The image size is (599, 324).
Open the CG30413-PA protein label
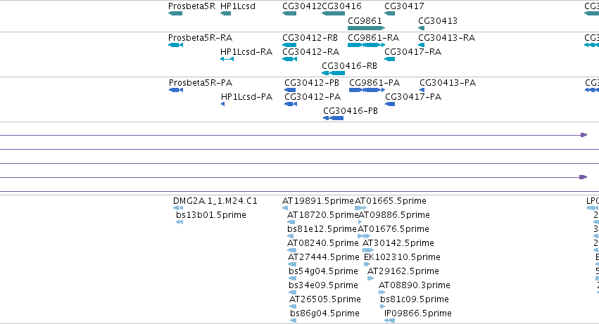point(448,83)
